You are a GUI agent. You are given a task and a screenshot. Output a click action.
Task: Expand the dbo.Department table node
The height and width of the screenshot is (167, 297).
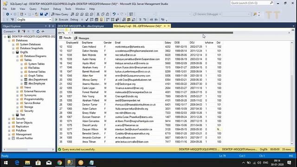pyautogui.click(x=22, y=80)
